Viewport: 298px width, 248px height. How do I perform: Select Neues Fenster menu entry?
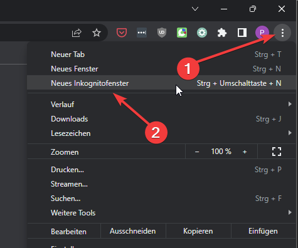(x=161, y=69)
